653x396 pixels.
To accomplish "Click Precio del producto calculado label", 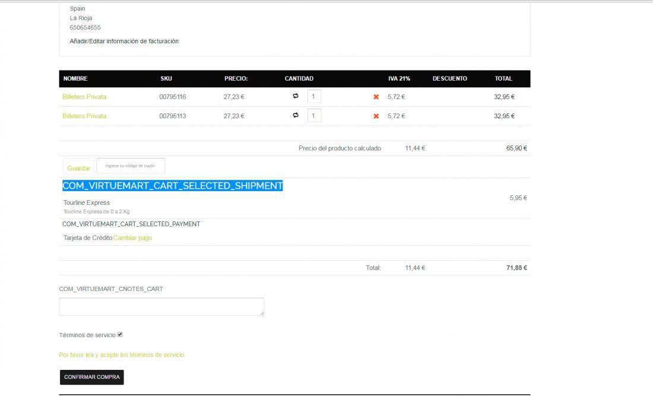I will 340,148.
